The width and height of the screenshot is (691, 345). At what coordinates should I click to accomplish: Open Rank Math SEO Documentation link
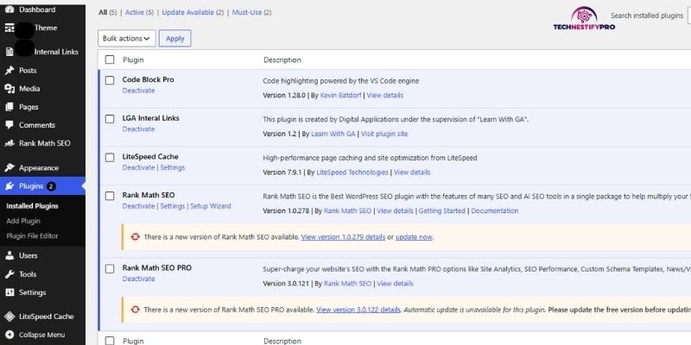(494, 210)
